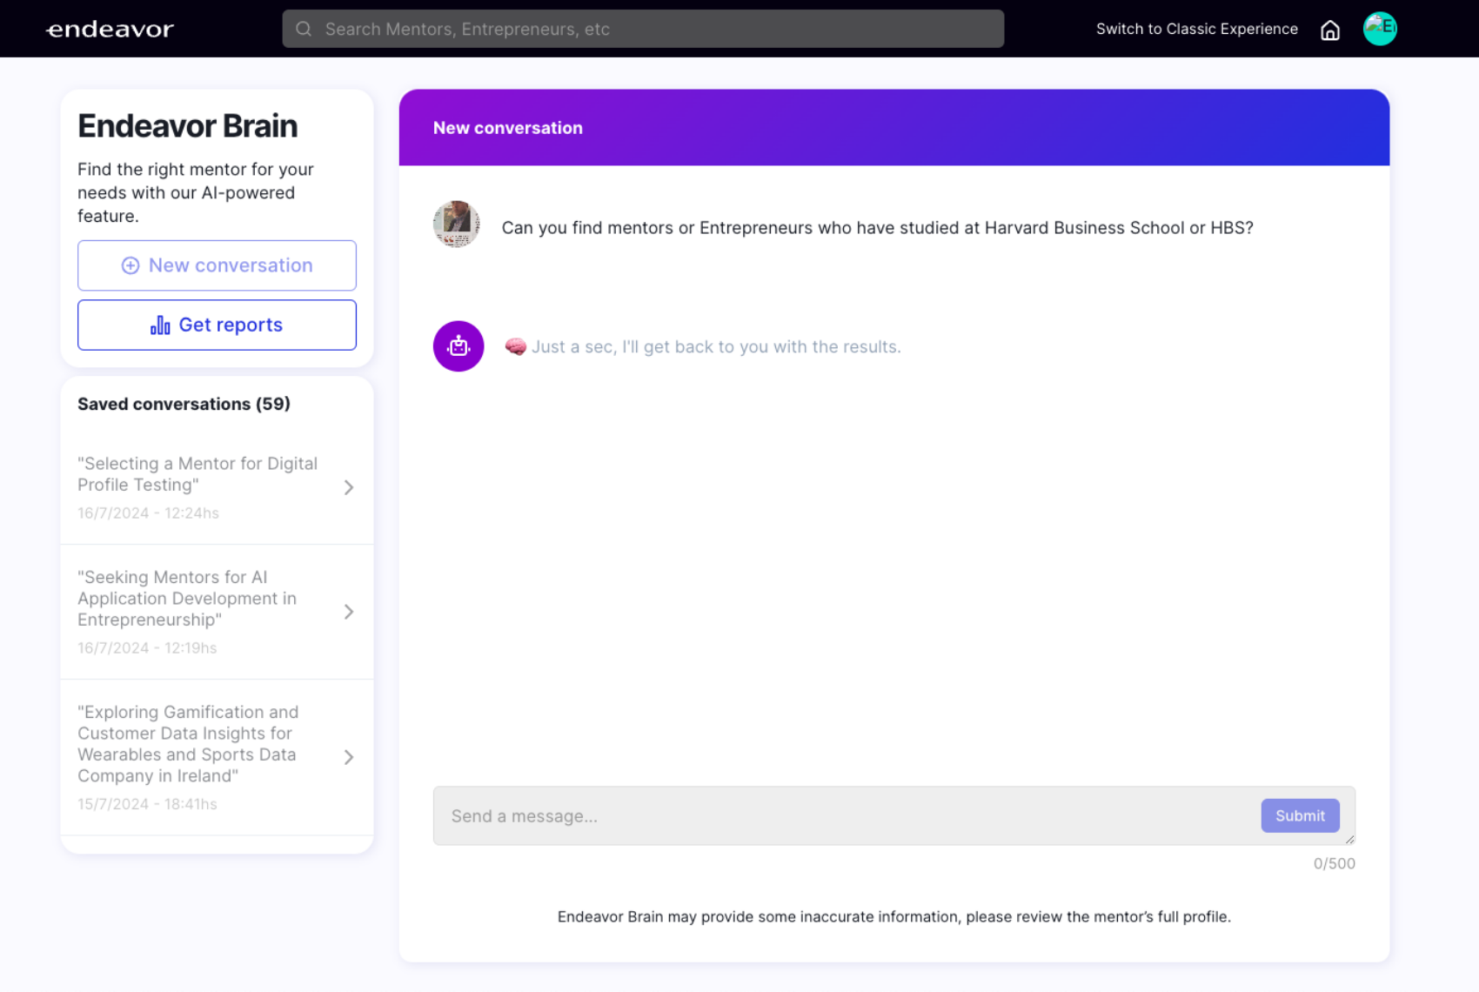Open "Exploring Gamification and Customer Data Insights" conversation
This screenshot has width=1479, height=992.
188,744
